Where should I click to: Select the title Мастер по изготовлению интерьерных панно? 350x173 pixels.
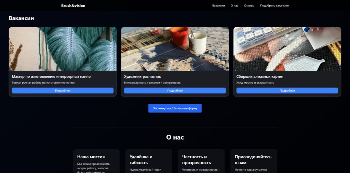(x=51, y=77)
